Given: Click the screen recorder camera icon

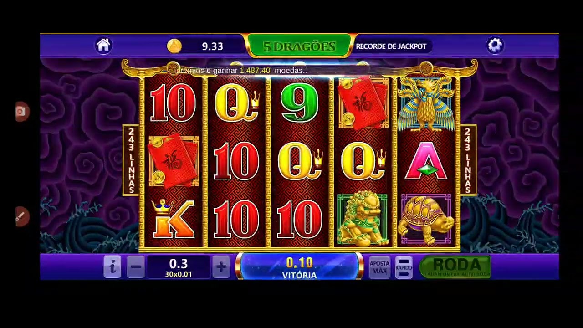Looking at the screenshot, I should [20, 112].
